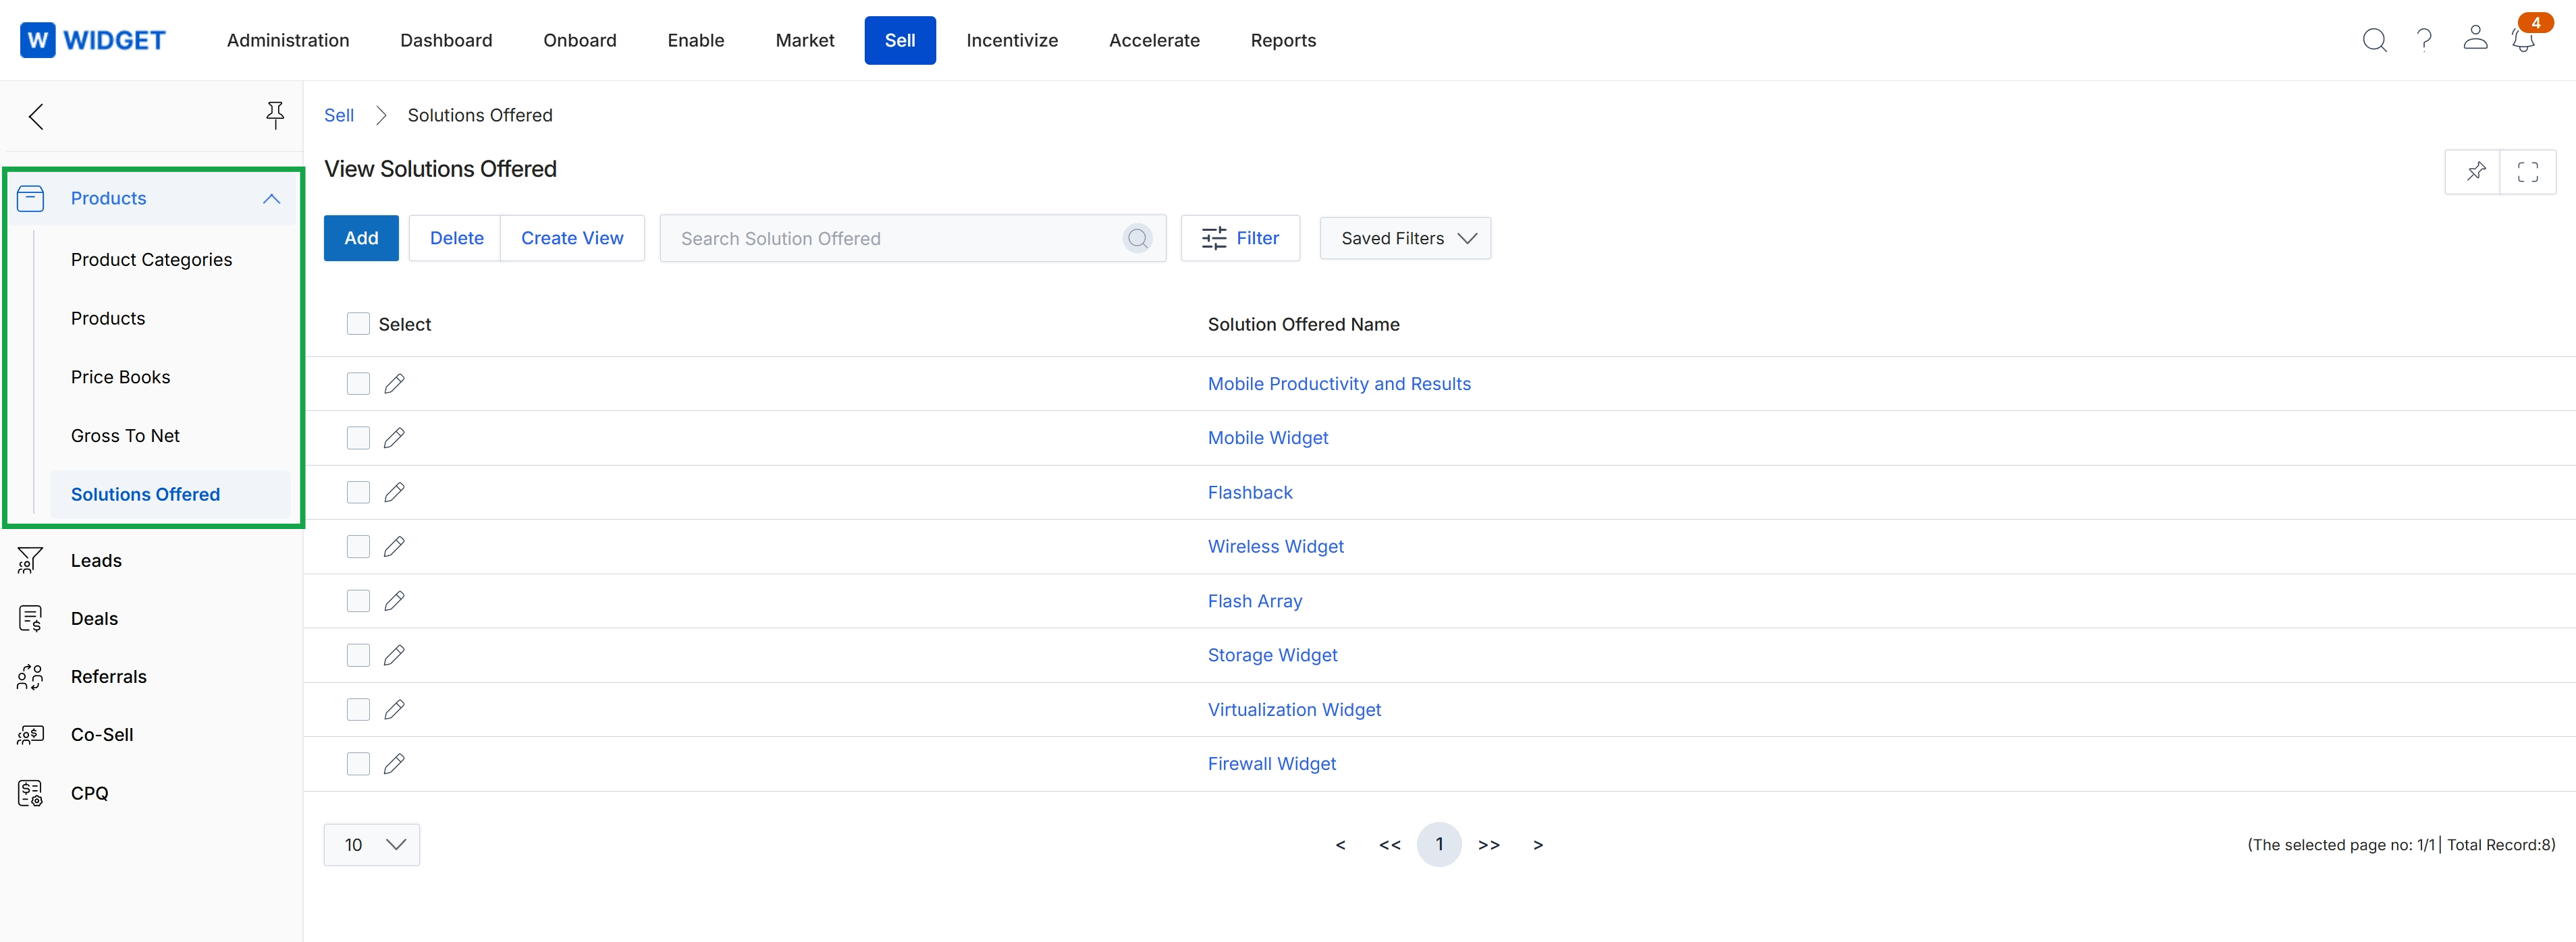2576x942 pixels.
Task: Open the Administration menu
Action: click(288, 40)
